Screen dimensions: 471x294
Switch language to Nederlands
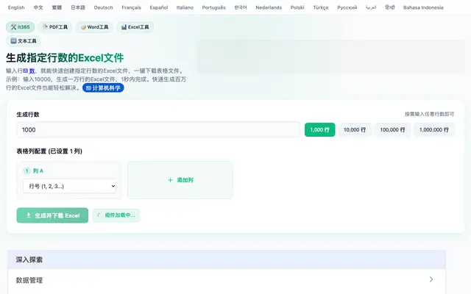point(269,7)
